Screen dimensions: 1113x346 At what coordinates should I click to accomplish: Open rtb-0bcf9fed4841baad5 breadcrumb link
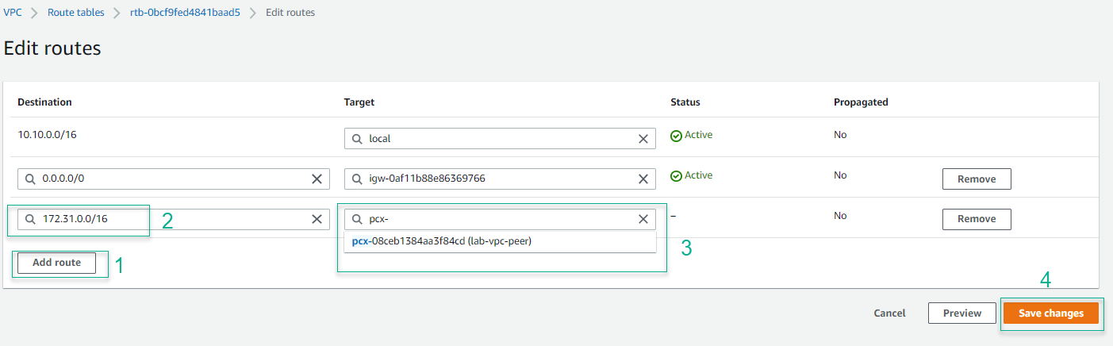185,13
